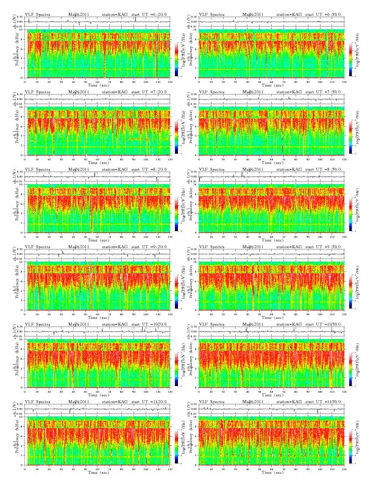Click the PSD color bar of the 11:20:0 panel
Viewport: 373px width, 483px height.
click(176, 446)
